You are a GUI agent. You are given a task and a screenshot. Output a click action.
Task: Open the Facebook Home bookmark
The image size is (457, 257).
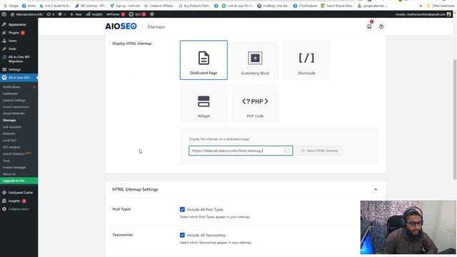[x=29, y=6]
